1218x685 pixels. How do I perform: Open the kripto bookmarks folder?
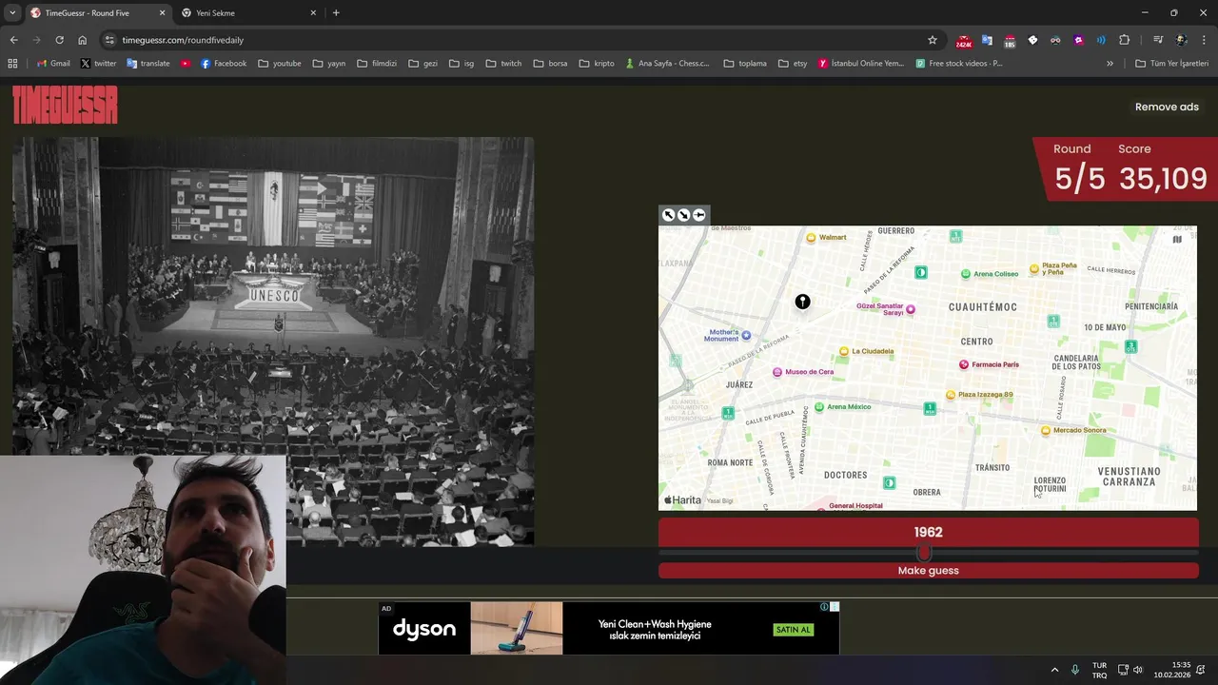click(598, 63)
